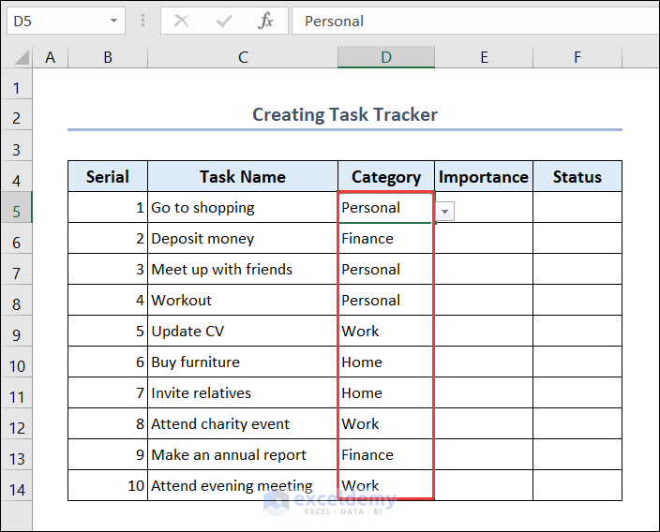Select column D header

tap(386, 57)
